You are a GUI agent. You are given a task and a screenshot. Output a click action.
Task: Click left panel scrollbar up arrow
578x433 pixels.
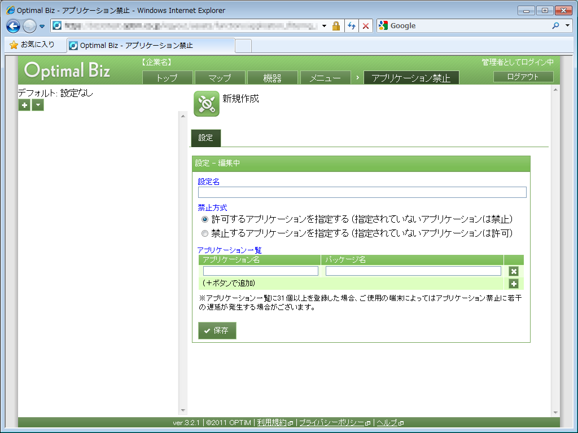(183, 116)
